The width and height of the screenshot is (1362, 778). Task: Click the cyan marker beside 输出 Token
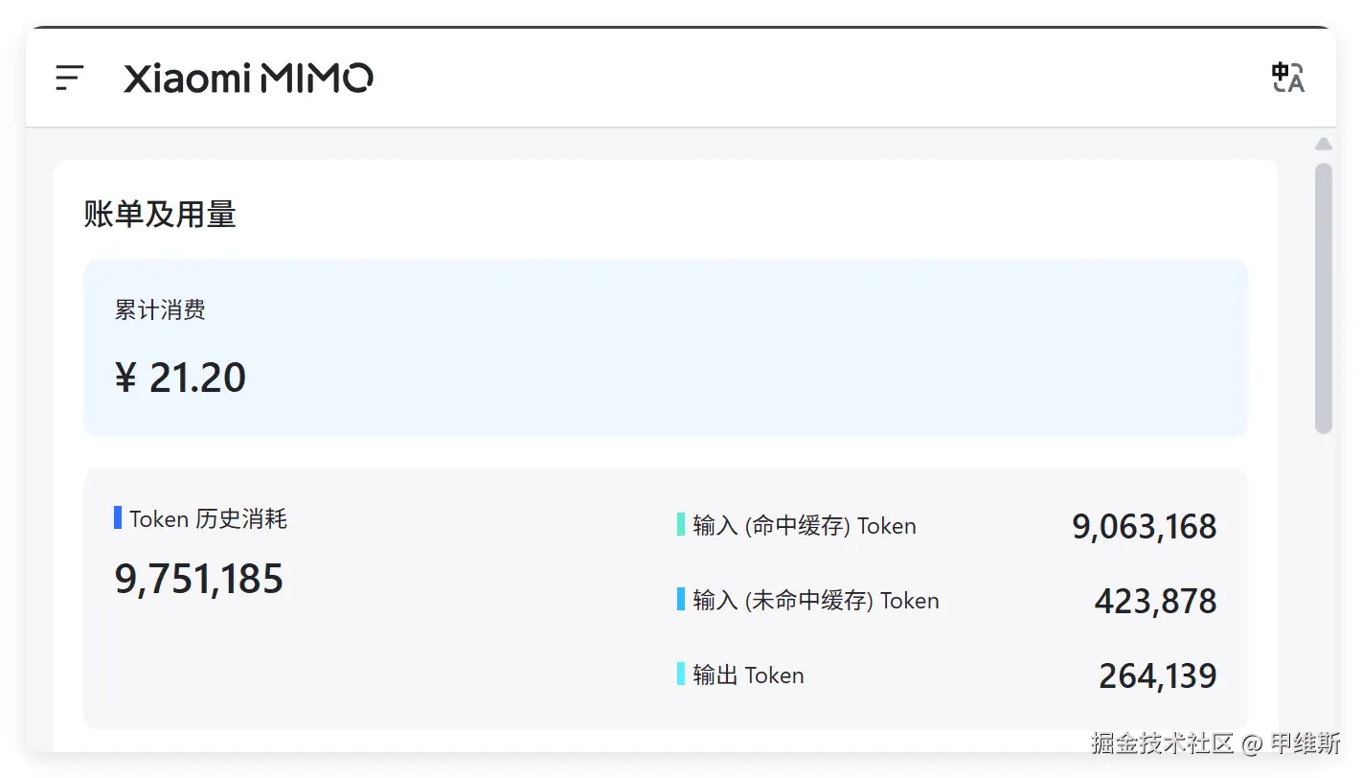point(681,675)
